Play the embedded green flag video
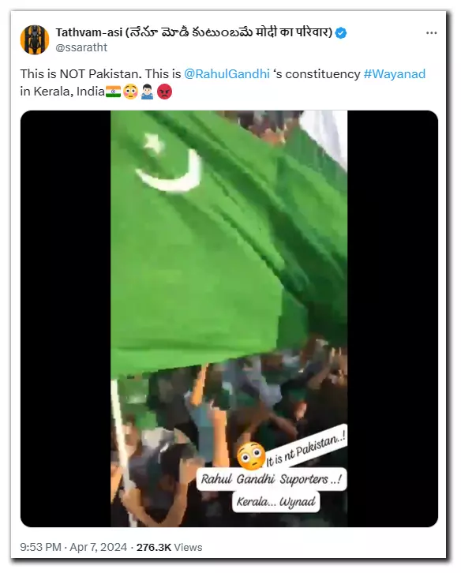This screenshot has width=461, height=573. point(229,318)
